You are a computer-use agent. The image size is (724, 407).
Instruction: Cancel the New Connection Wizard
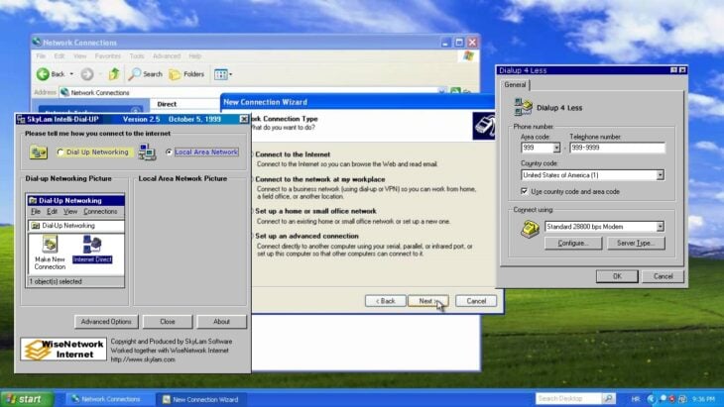pyautogui.click(x=476, y=301)
